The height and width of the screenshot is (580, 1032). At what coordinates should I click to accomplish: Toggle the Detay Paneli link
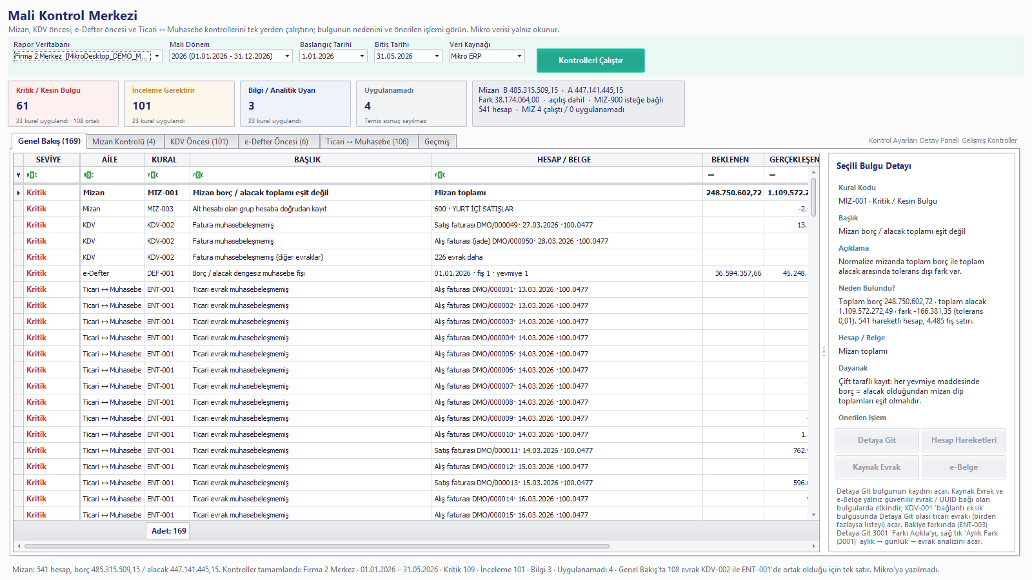point(939,140)
